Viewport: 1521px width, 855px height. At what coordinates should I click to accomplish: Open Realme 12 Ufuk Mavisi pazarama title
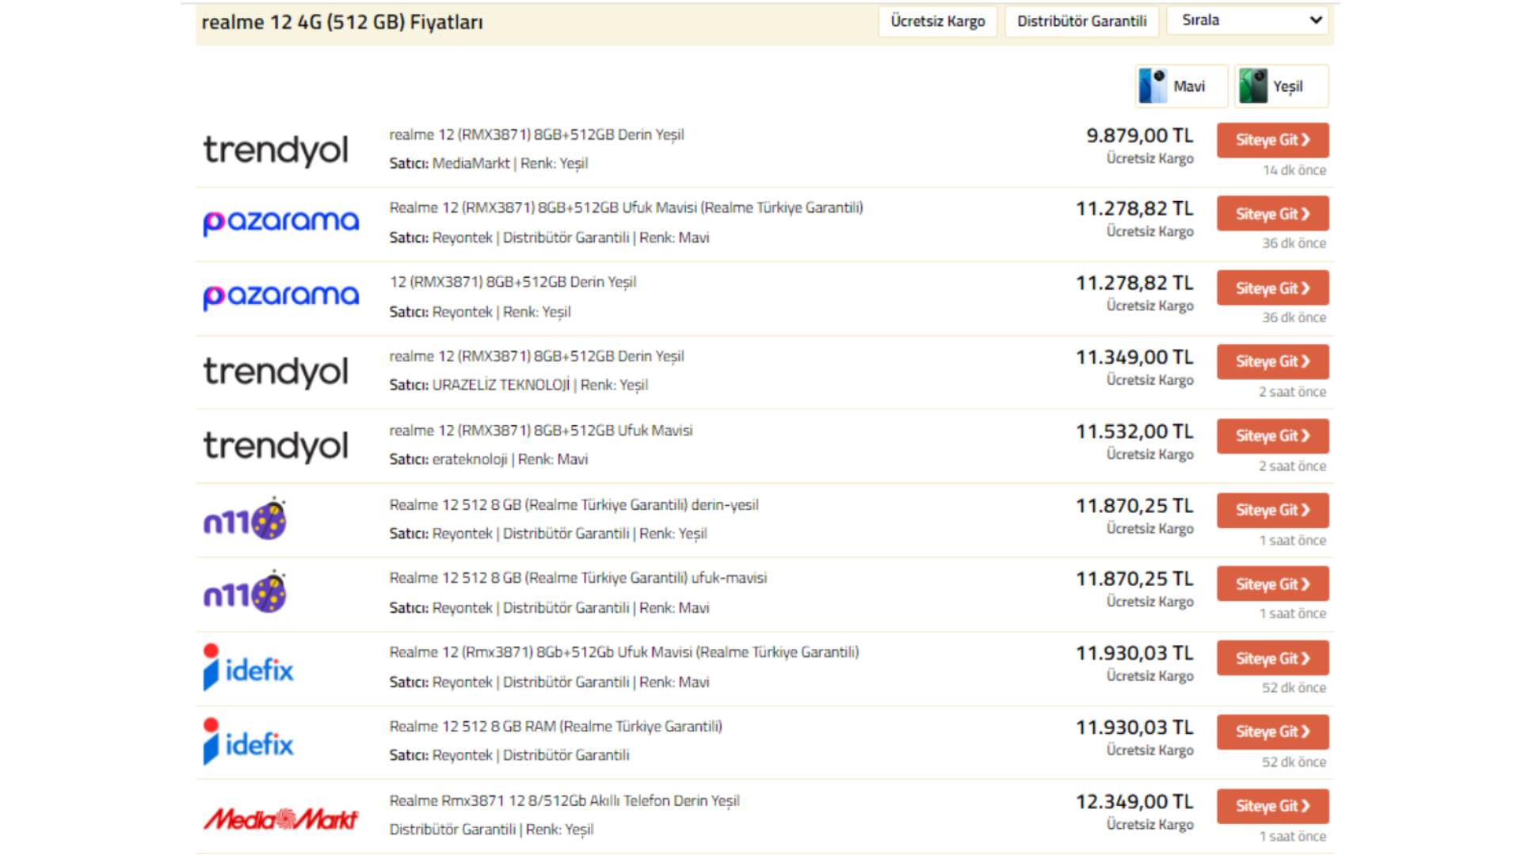pyautogui.click(x=626, y=207)
